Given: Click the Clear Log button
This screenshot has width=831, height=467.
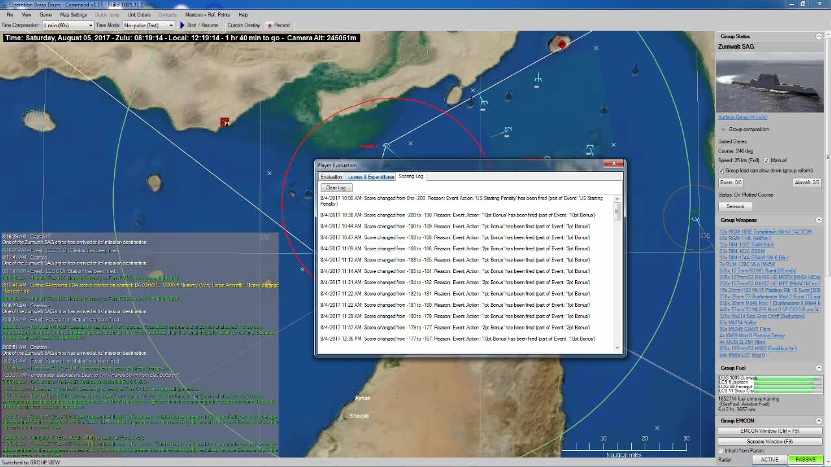Looking at the screenshot, I should coord(336,187).
